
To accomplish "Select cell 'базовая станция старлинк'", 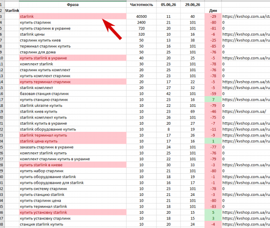I will click(x=73, y=94).
